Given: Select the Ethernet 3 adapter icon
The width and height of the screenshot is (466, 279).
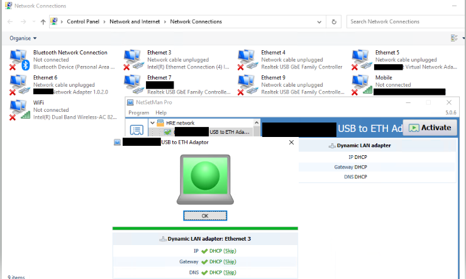Looking at the screenshot, I should (x=133, y=60).
